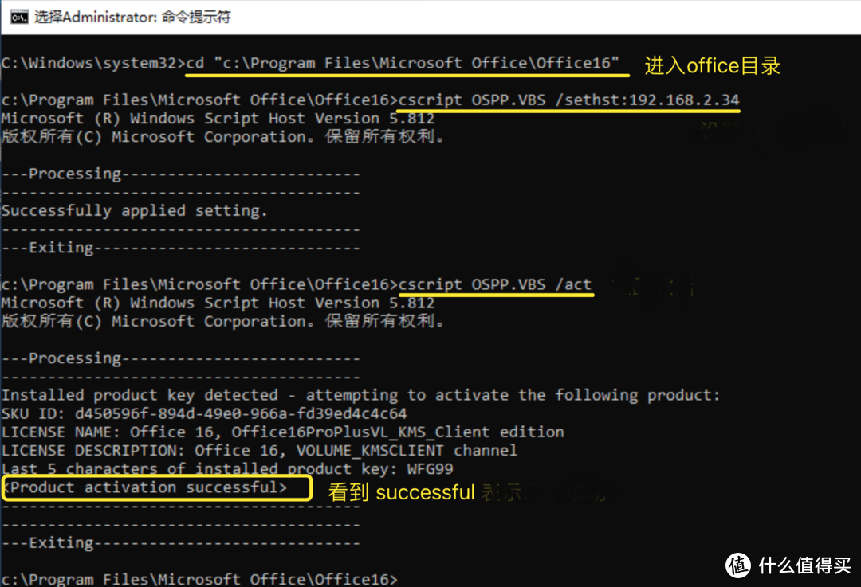This screenshot has width=861, height=587.
Task: Click the 'Last 5 characters' product key line
Action: coord(227,469)
